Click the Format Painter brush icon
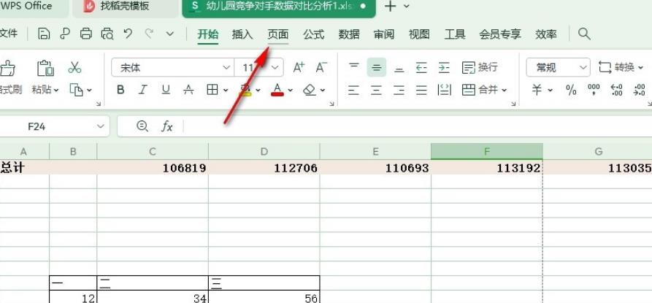This screenshot has width=652, height=303. click(7, 68)
